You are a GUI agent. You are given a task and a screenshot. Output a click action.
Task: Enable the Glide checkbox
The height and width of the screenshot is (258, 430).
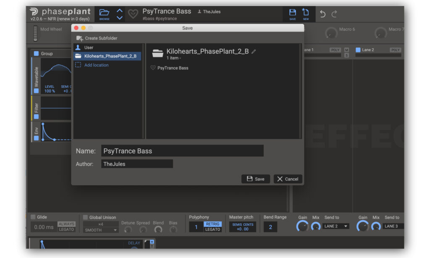33,217
